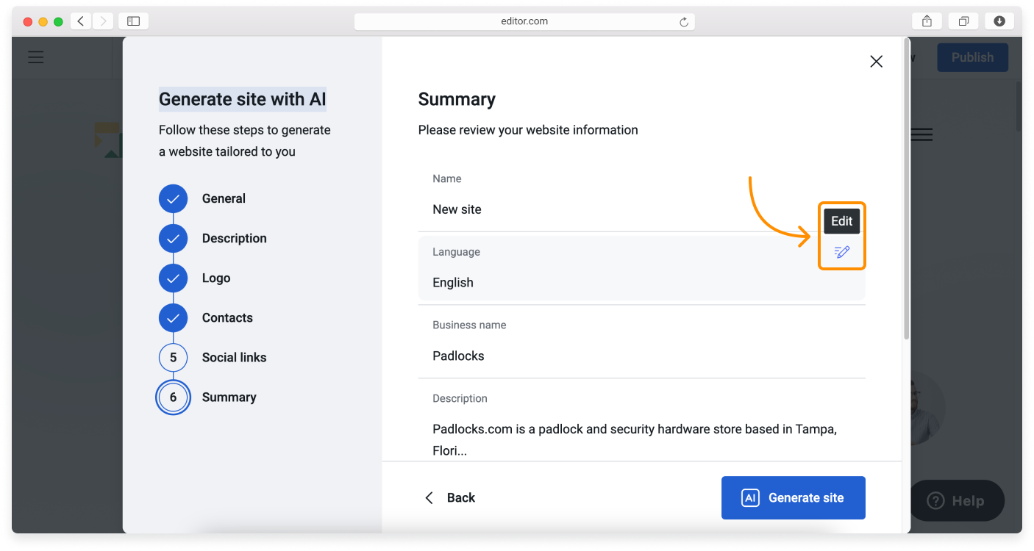Open the Help widget button
The image size is (1034, 551).
(x=957, y=501)
